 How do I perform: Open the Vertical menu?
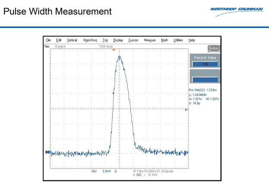(x=72, y=40)
